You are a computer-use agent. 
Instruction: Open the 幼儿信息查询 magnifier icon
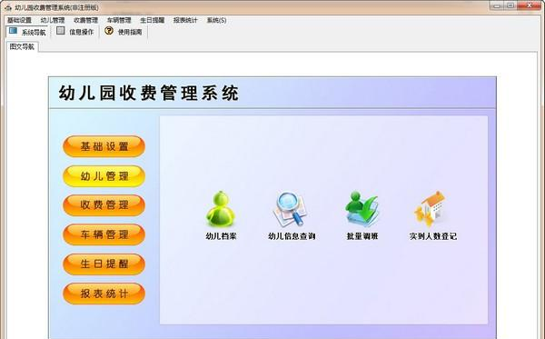click(290, 209)
